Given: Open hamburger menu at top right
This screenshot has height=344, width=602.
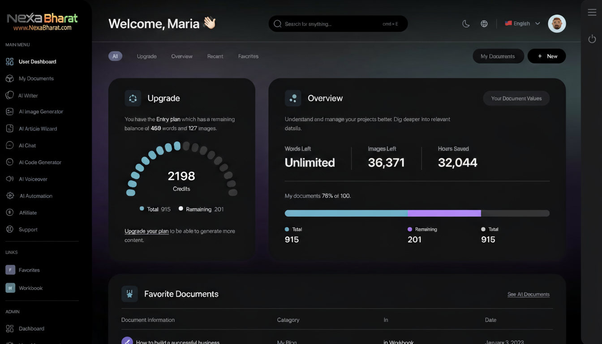Looking at the screenshot, I should point(592,13).
